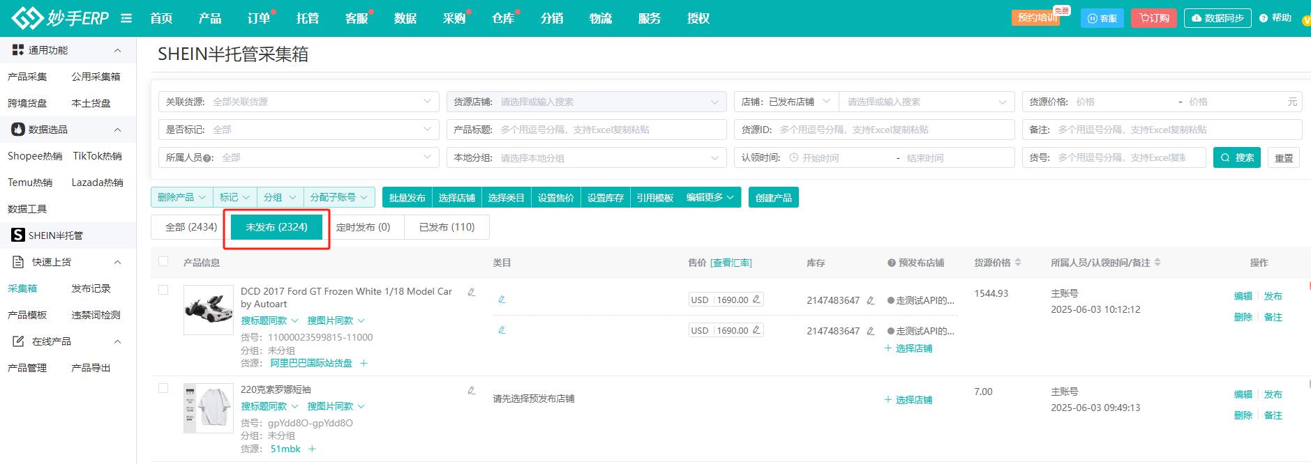This screenshot has width=1311, height=464.
Task: Toggle the select-all header checkbox
Action: click(163, 261)
